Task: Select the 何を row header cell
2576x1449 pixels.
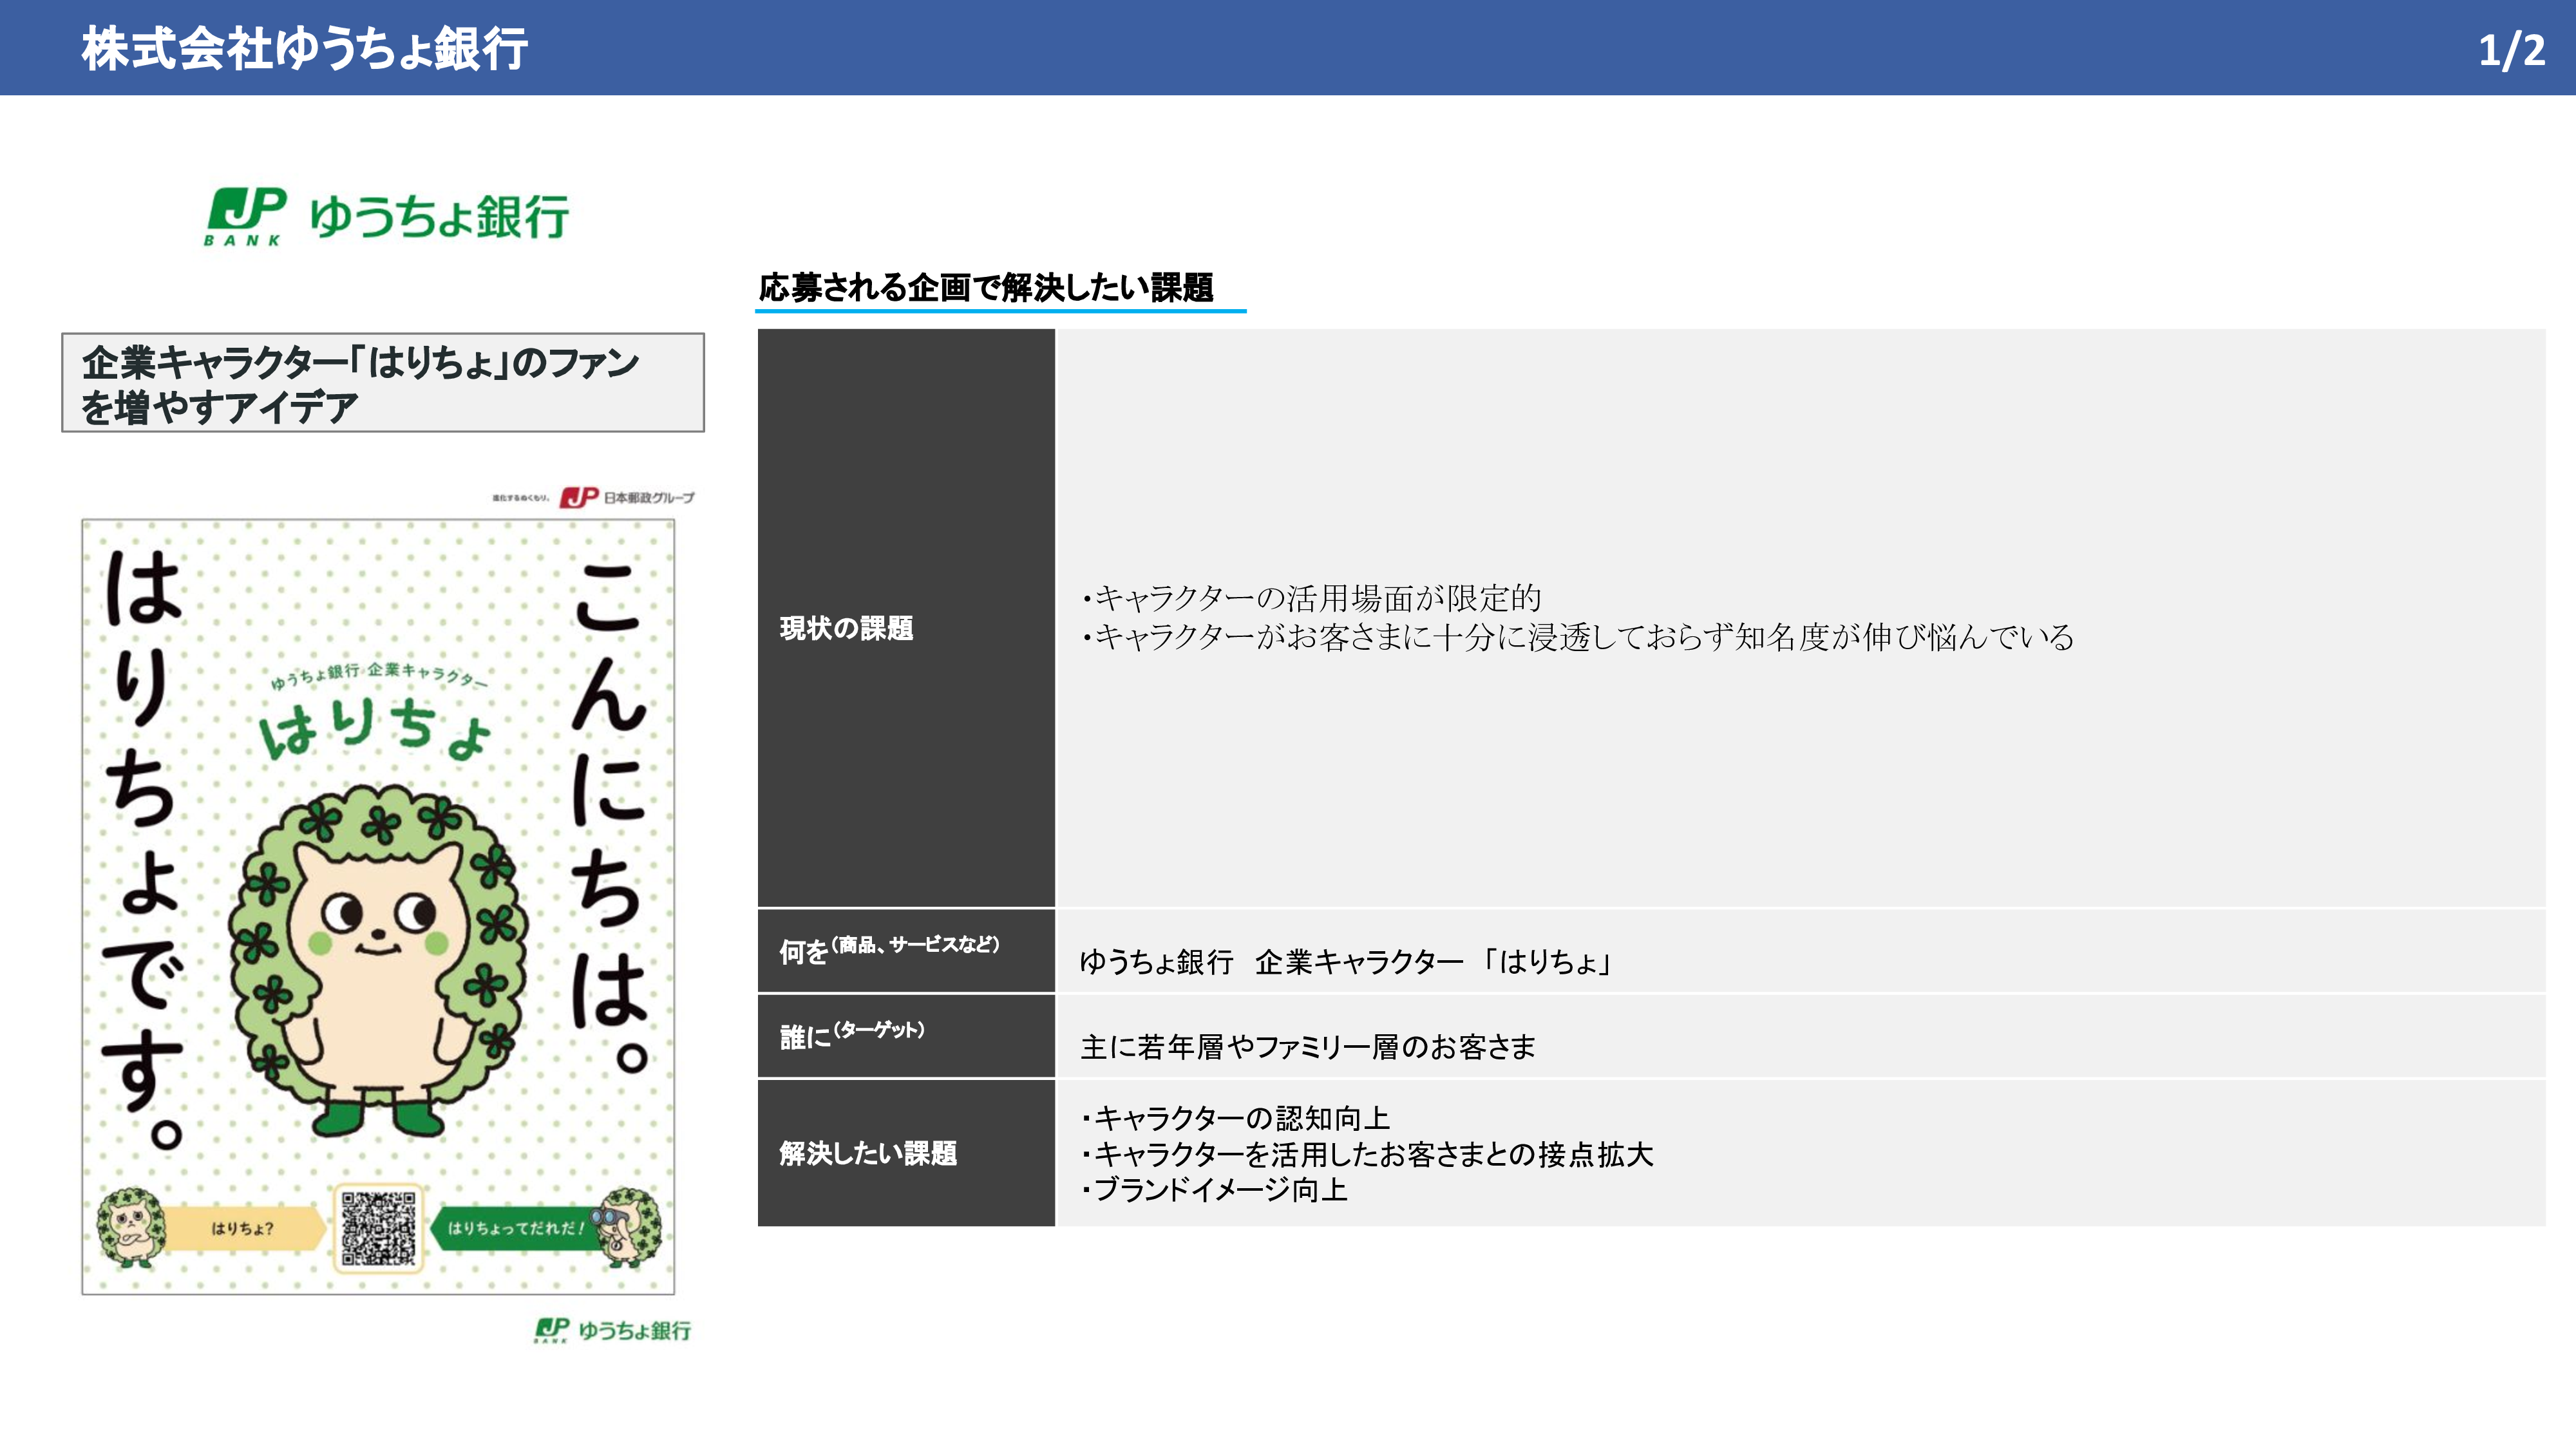Action: (x=905, y=950)
